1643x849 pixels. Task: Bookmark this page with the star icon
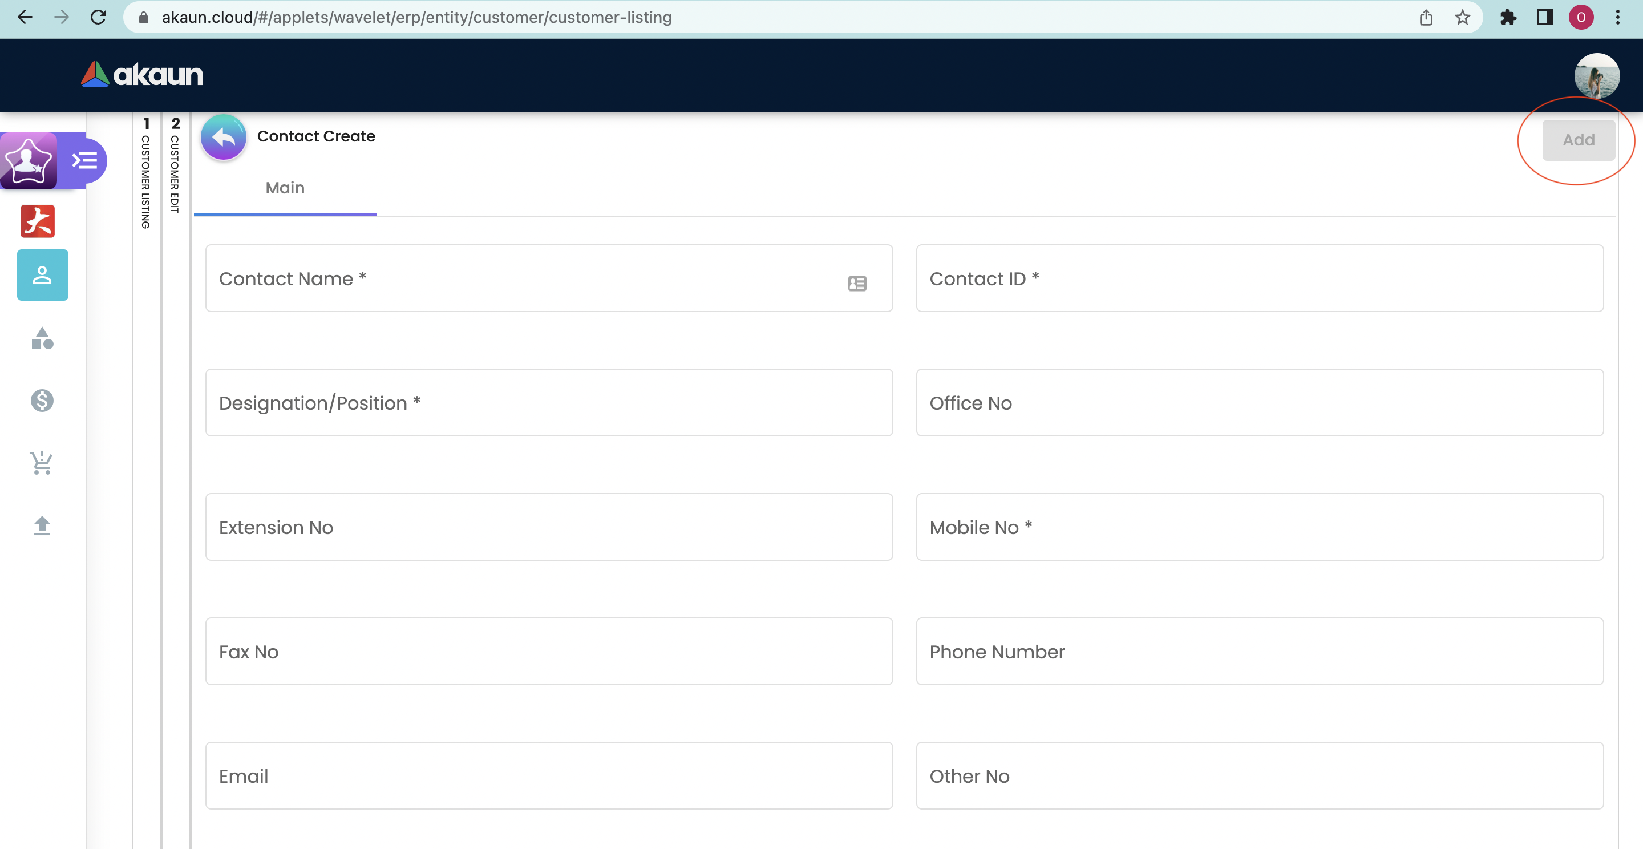(x=1462, y=17)
